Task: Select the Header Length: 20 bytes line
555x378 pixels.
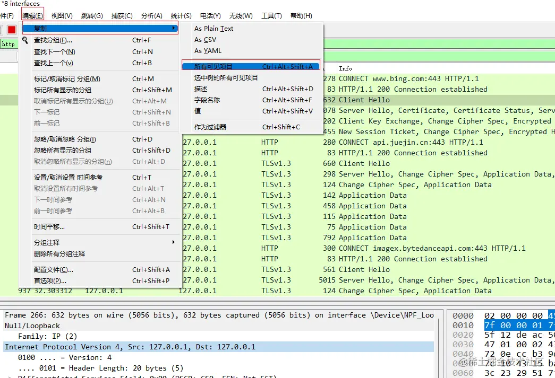Action: 219,368
